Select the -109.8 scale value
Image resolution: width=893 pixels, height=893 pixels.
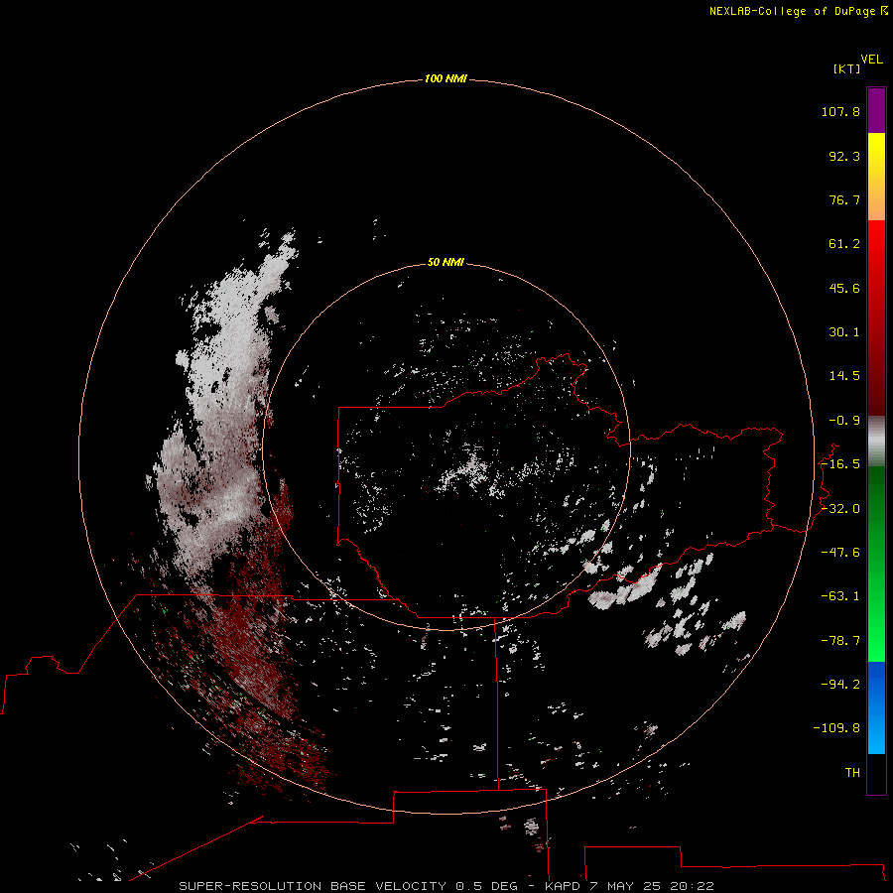pyautogui.click(x=836, y=728)
